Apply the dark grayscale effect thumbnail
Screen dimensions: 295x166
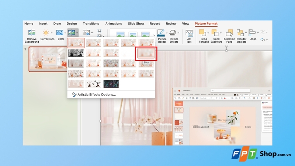[x=76, y=53]
